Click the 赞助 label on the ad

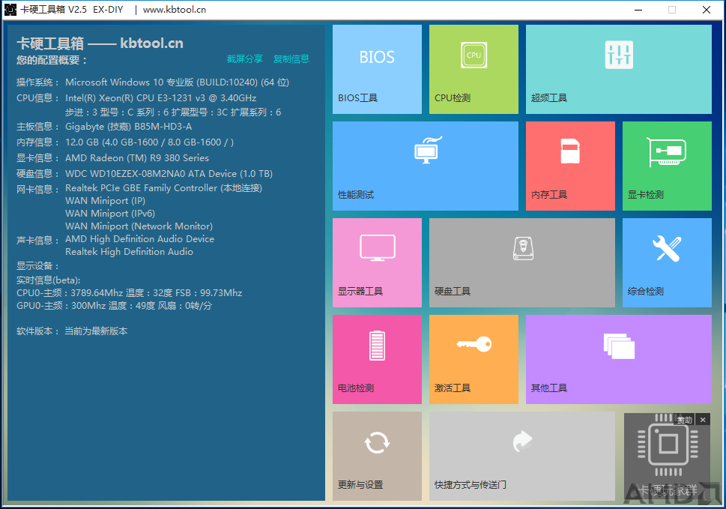point(684,420)
